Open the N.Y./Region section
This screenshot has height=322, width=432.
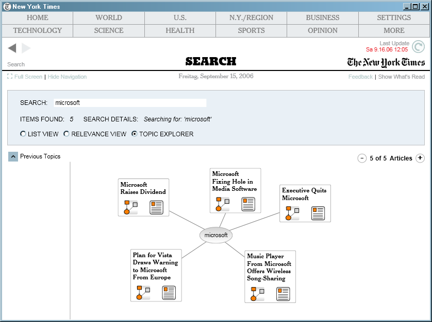(x=251, y=18)
